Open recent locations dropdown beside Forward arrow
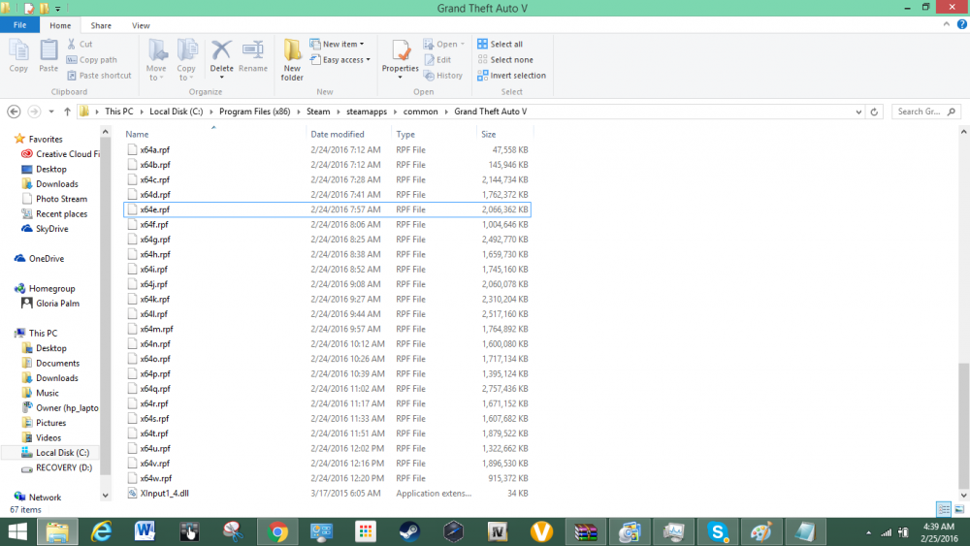 (x=51, y=112)
